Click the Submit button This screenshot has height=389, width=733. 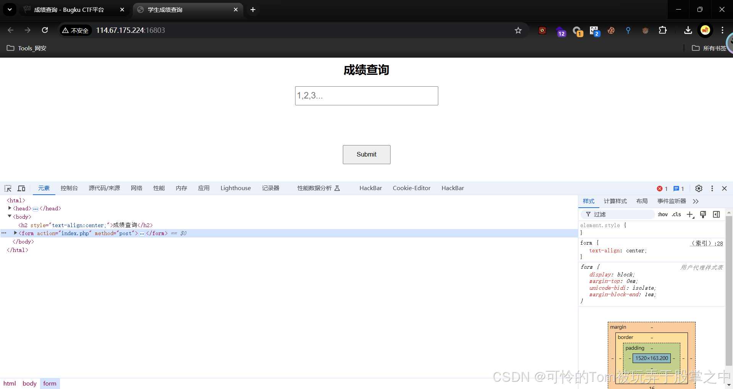[366, 154]
